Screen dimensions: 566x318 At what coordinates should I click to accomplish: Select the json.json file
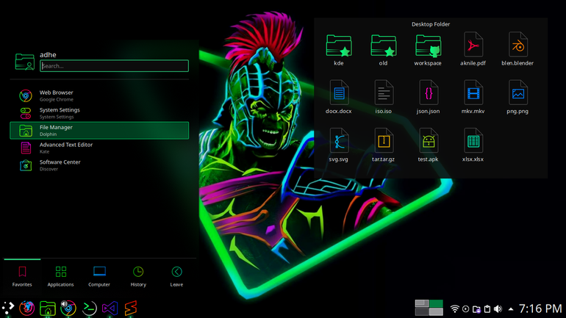(428, 98)
